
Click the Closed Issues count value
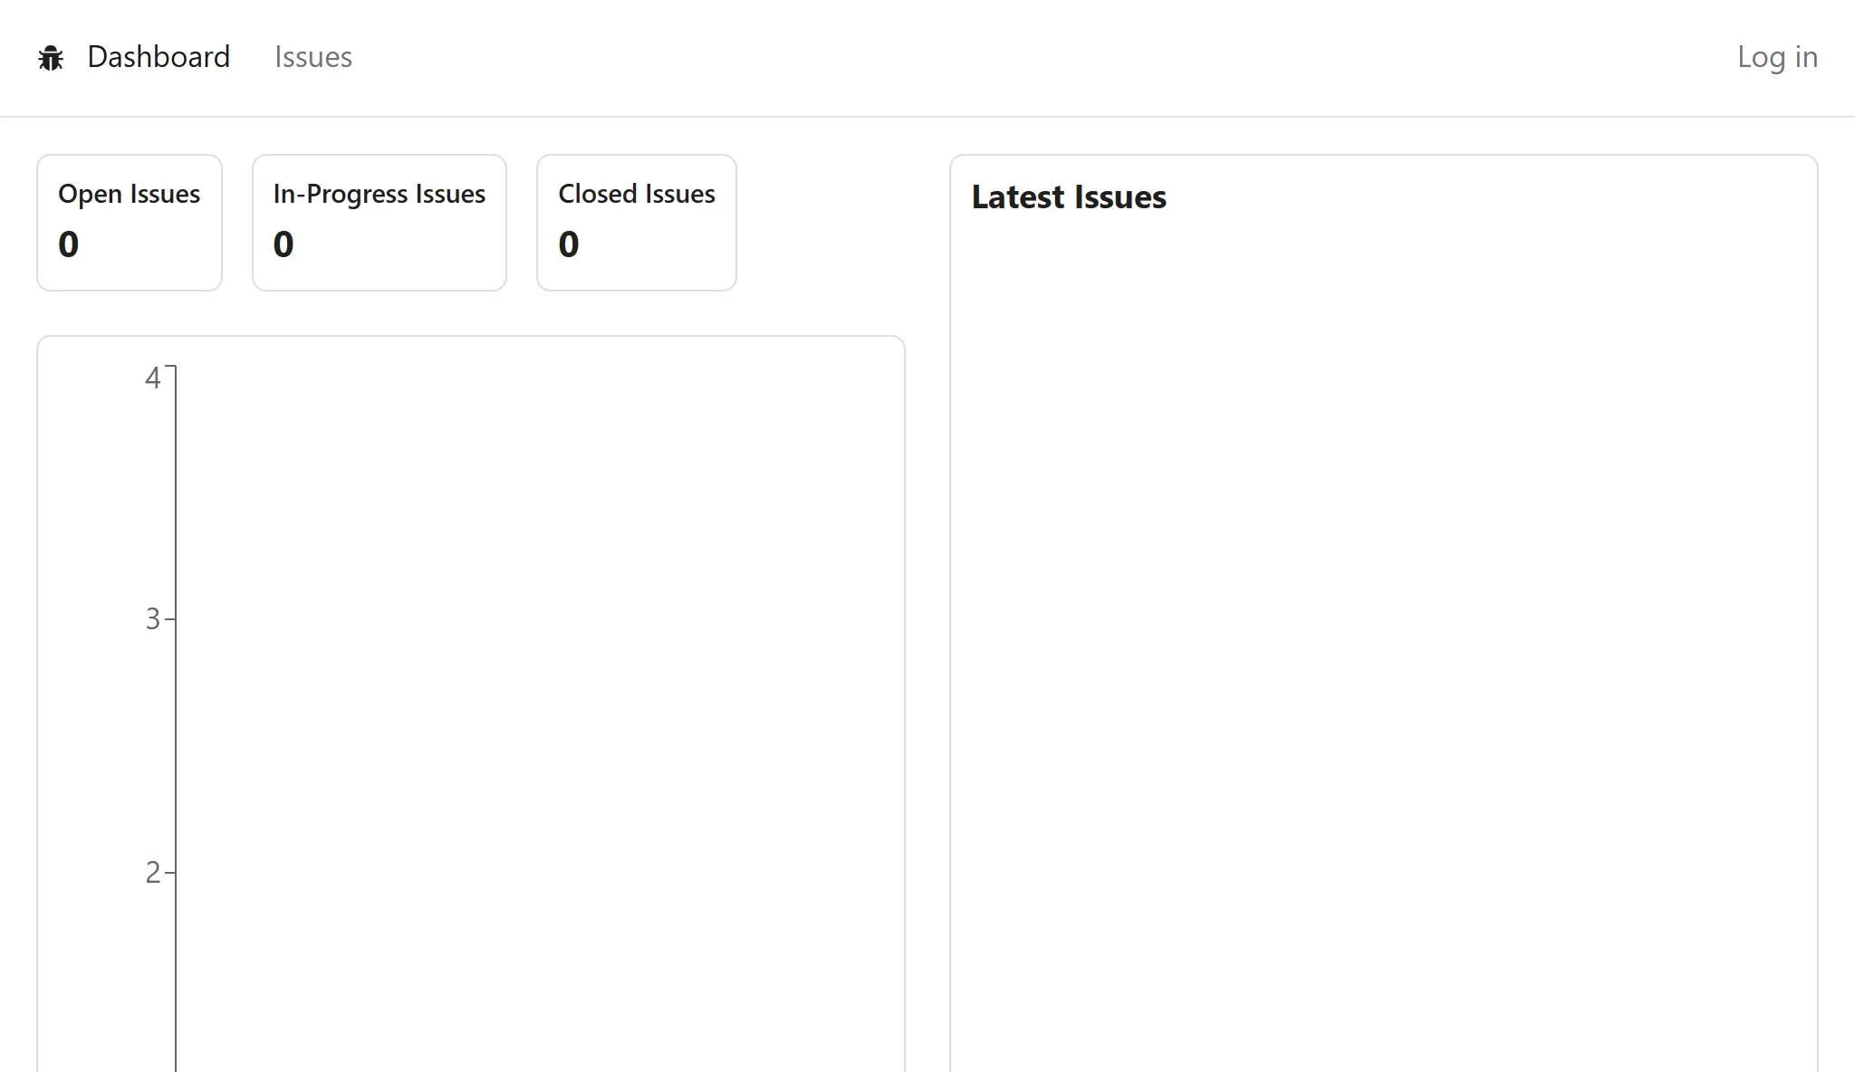click(x=568, y=244)
